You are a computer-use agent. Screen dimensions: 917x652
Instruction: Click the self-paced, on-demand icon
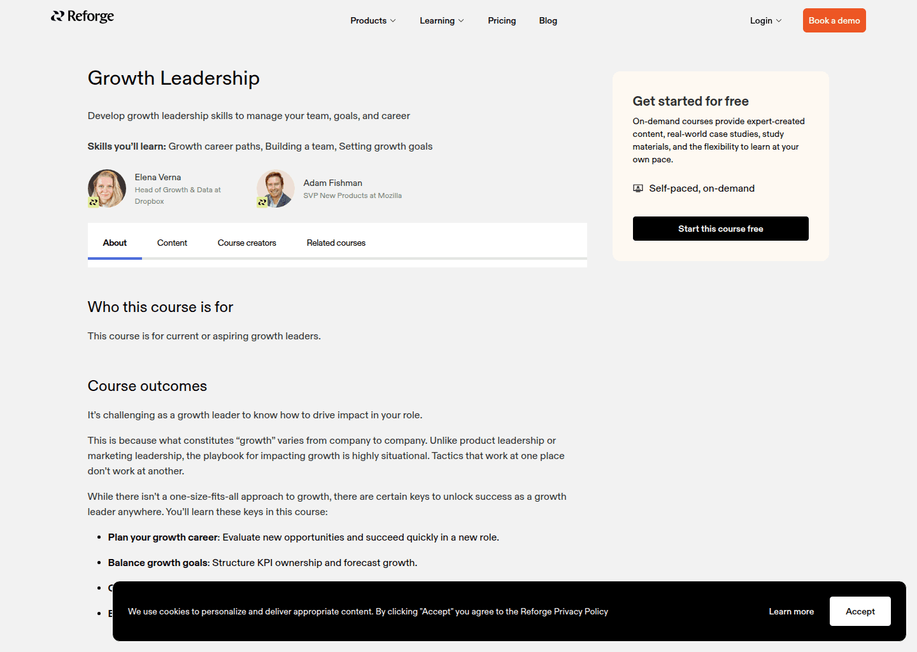click(638, 188)
